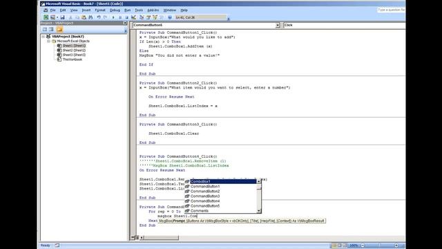Select Sheet1 (Sheet1) in project tree
The width and height of the screenshot is (442, 249).
click(74, 46)
